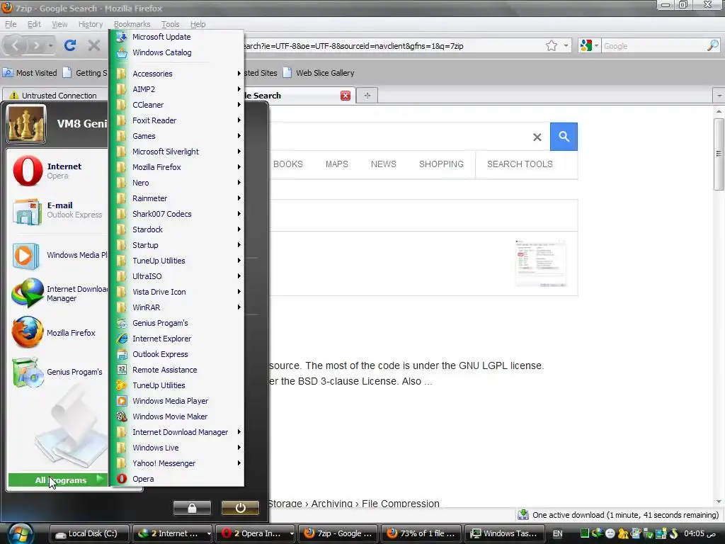
Task: Open pinned Genius Progam's shortcut
Action: [x=28, y=372]
